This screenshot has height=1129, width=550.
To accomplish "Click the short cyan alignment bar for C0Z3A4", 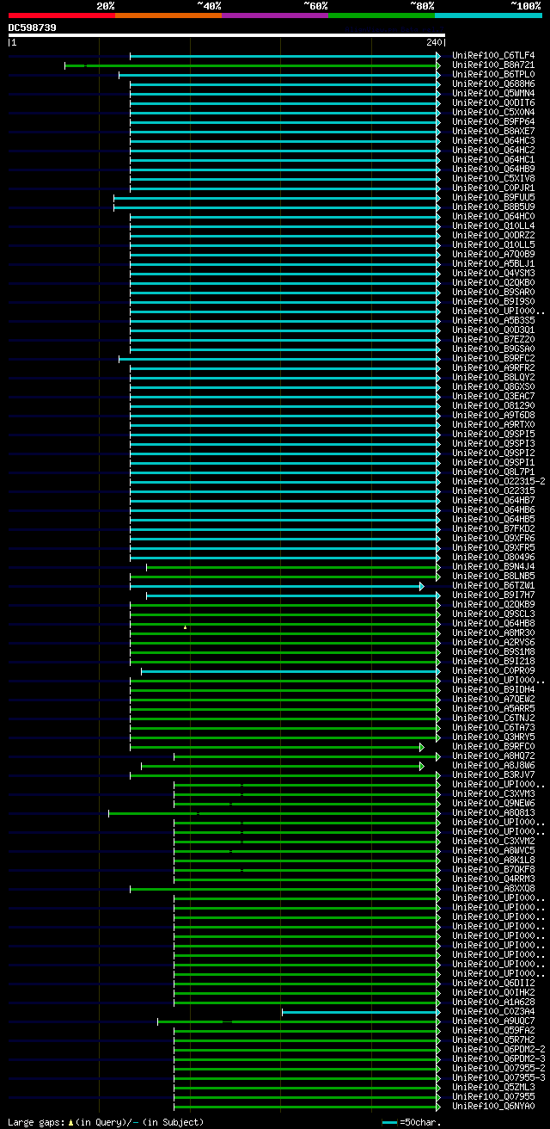I will (361, 1012).
